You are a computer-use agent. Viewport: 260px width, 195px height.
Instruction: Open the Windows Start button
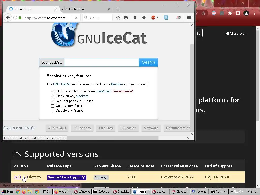tap(7, 192)
